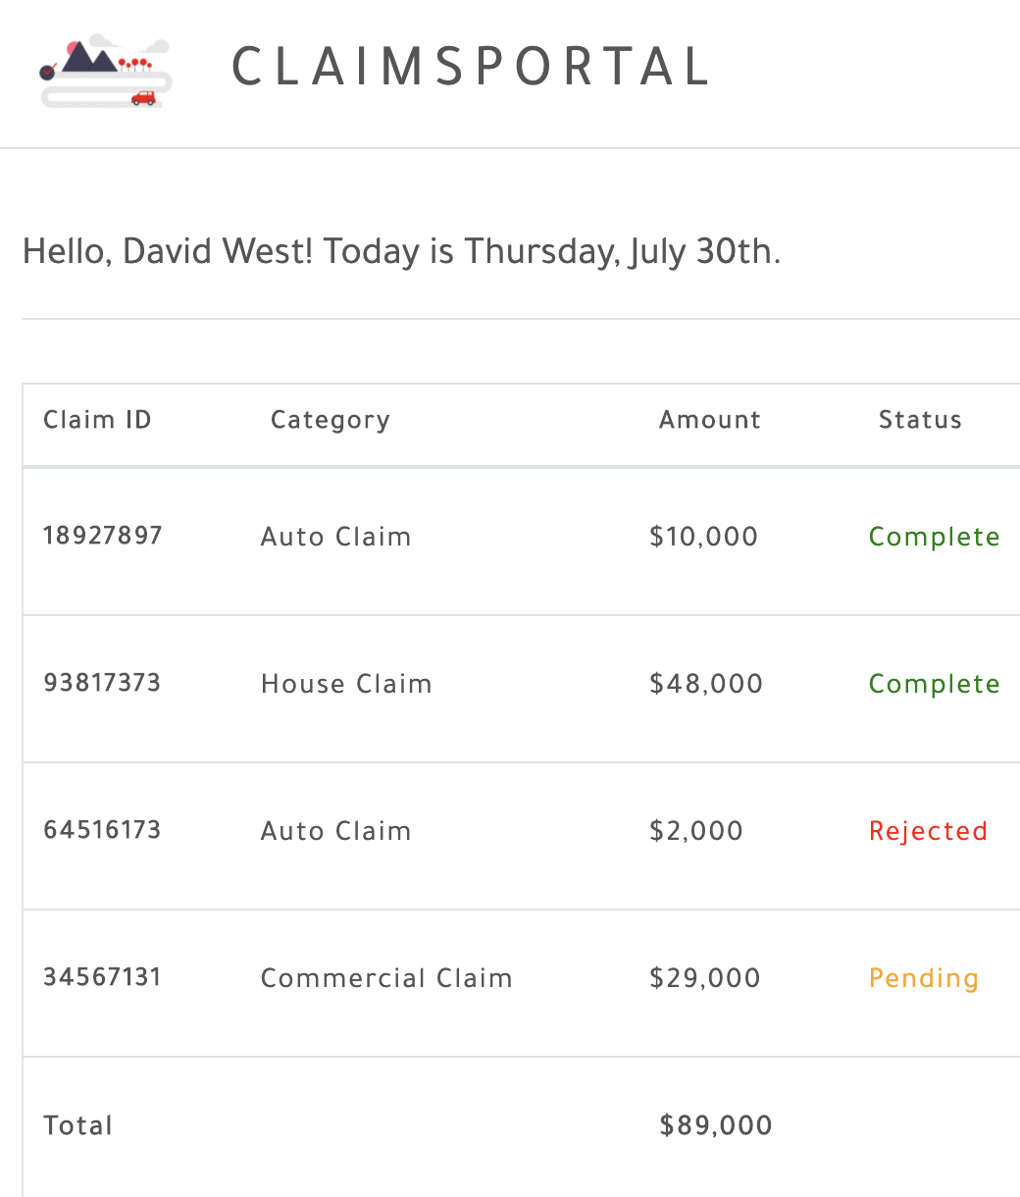Click the orange Pending status label

tap(924, 979)
